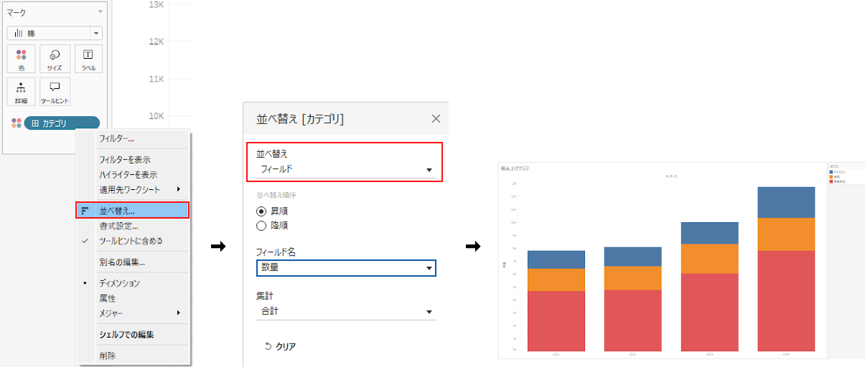Toggle ツールヒントに含める menu option
The height and width of the screenshot is (367, 865).
(131, 241)
